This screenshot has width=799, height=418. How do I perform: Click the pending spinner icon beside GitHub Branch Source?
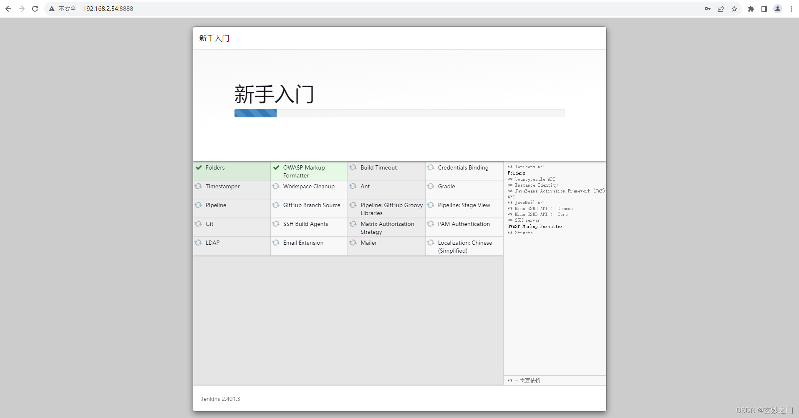tap(276, 205)
